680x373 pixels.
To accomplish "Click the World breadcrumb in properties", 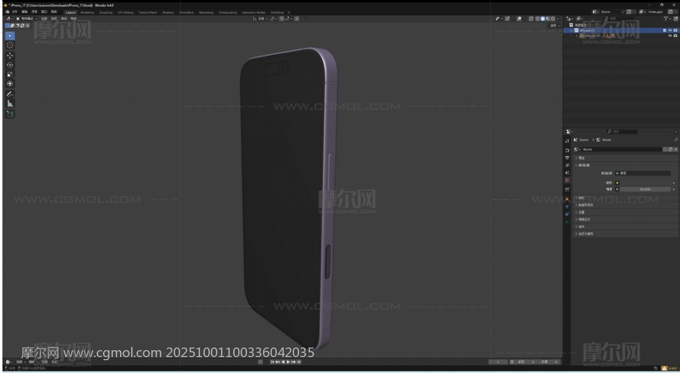I will tap(606, 140).
